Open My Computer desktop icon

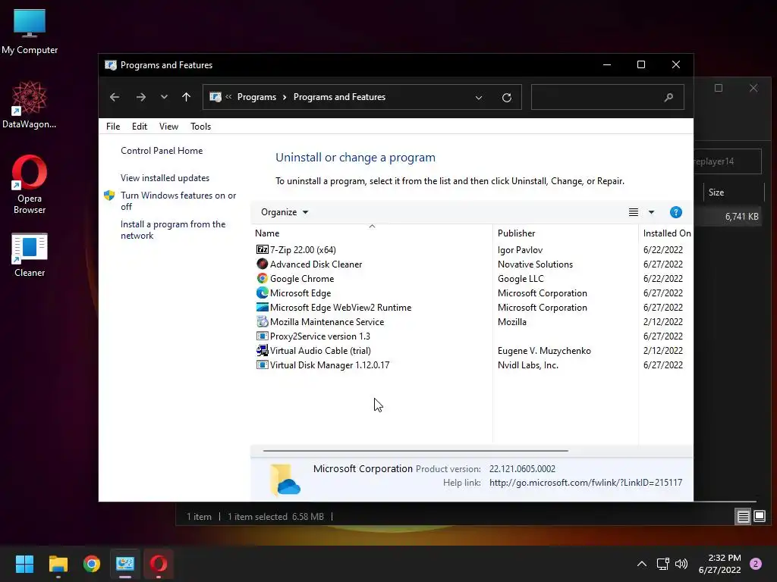(30, 32)
